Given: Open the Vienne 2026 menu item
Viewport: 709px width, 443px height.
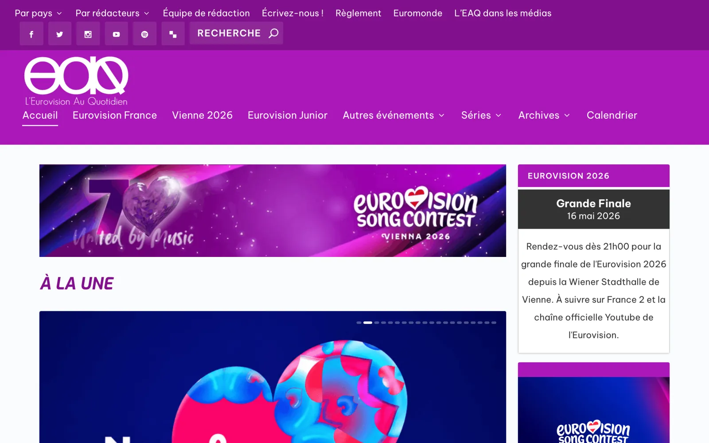Looking at the screenshot, I should coord(202,115).
